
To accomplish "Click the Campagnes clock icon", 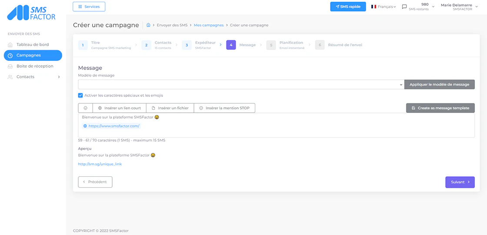I will [10, 56].
